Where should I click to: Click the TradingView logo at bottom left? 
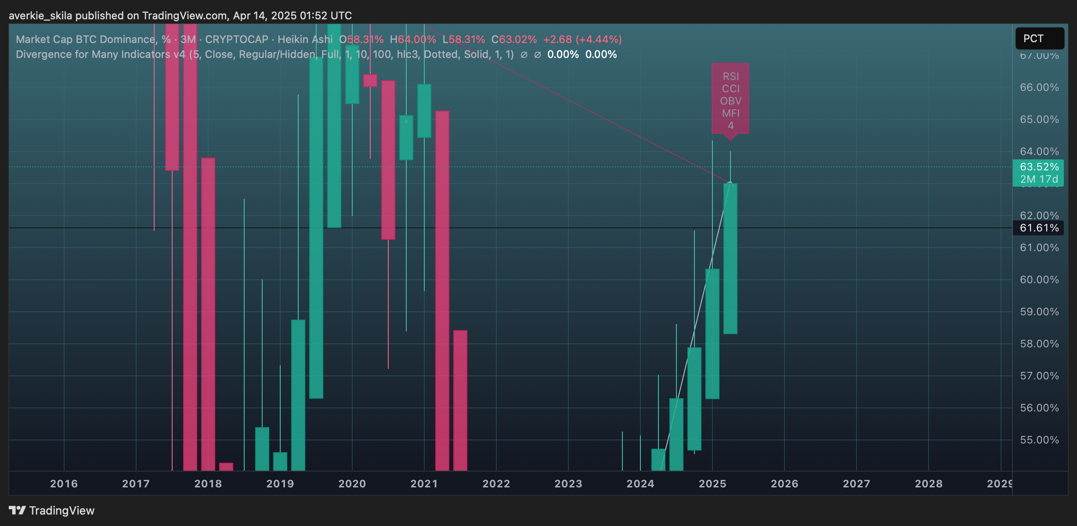52,511
